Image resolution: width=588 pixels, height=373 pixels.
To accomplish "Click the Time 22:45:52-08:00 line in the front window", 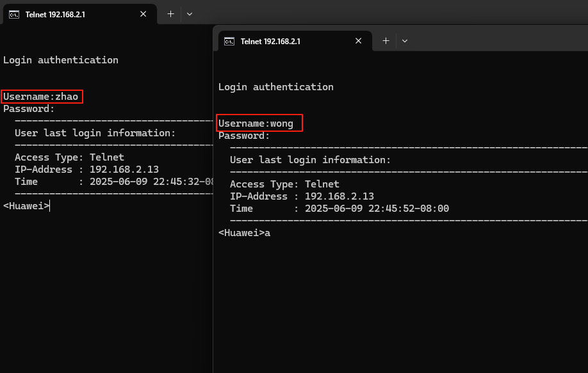I will (339, 209).
